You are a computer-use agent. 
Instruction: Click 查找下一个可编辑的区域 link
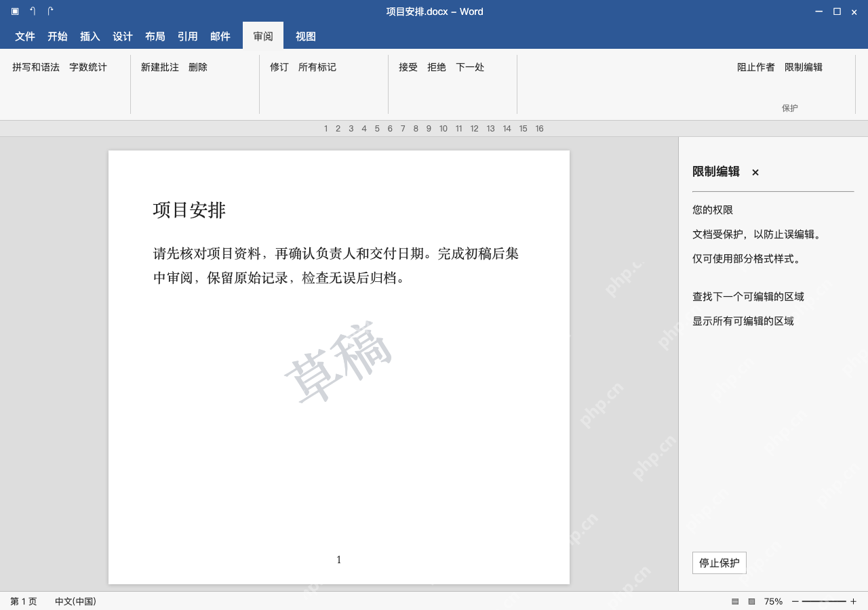click(748, 297)
